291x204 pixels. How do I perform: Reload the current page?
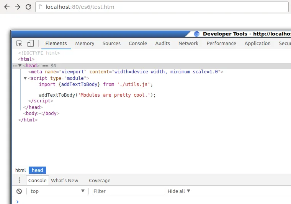[x=28, y=7]
